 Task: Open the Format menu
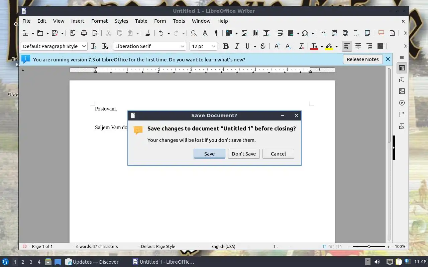point(100,21)
